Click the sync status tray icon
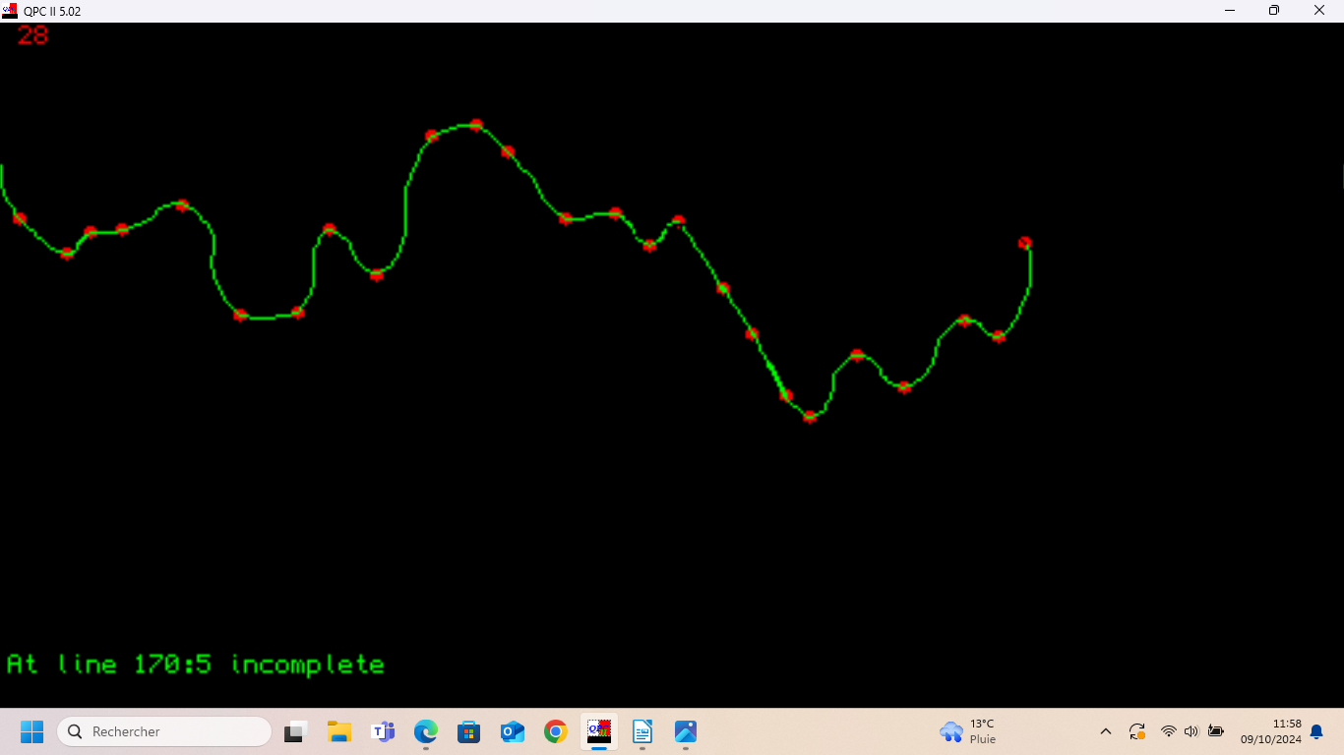The height and width of the screenshot is (755, 1344). (x=1137, y=731)
